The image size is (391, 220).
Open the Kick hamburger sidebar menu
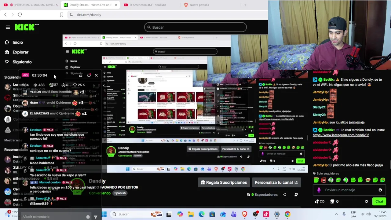pos(8,27)
